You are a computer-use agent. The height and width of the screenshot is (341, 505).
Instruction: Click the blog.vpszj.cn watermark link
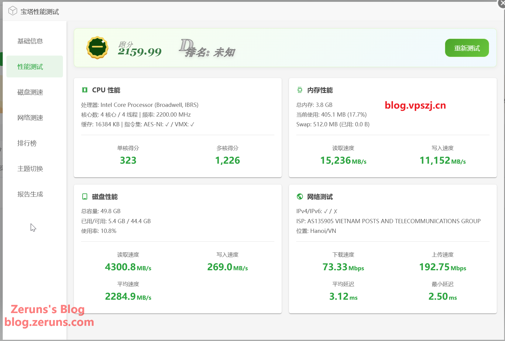pyautogui.click(x=415, y=105)
